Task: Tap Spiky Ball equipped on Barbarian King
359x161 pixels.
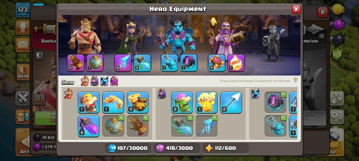Action: click(x=95, y=63)
